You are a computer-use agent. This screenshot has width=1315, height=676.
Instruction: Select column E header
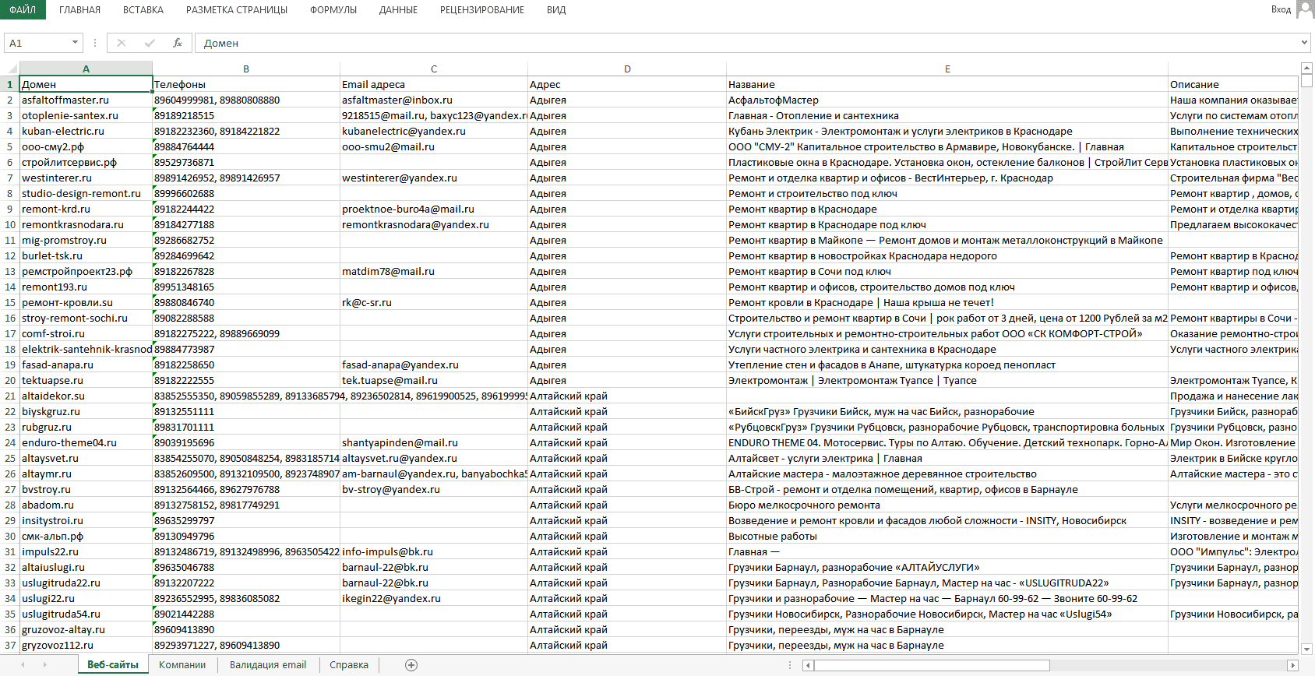coord(947,69)
